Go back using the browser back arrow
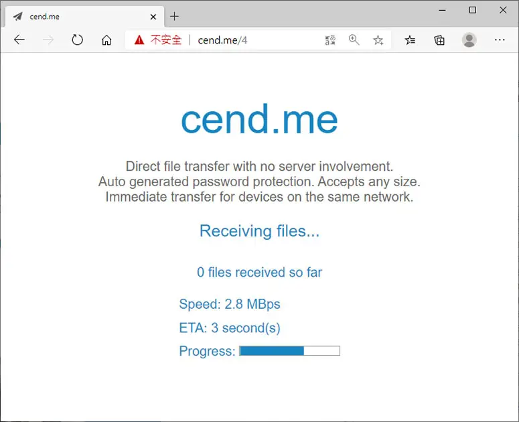The height and width of the screenshot is (422, 519). (x=19, y=40)
